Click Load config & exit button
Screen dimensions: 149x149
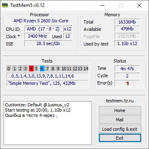120,129
